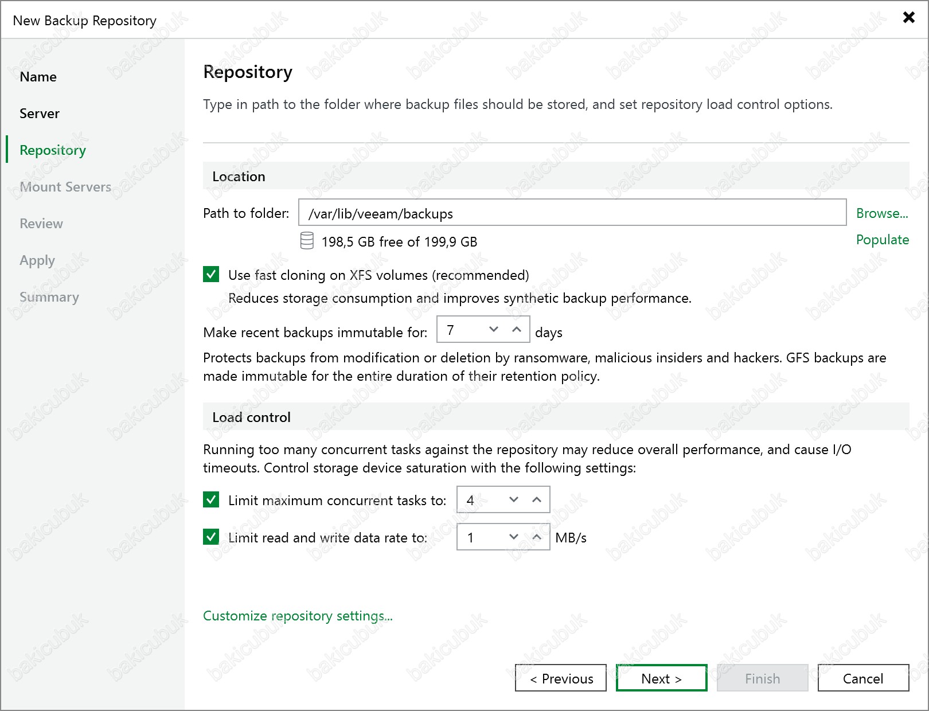Decrease concurrent tasks limit with down arrow
This screenshot has height=711, width=929.
[x=514, y=499]
